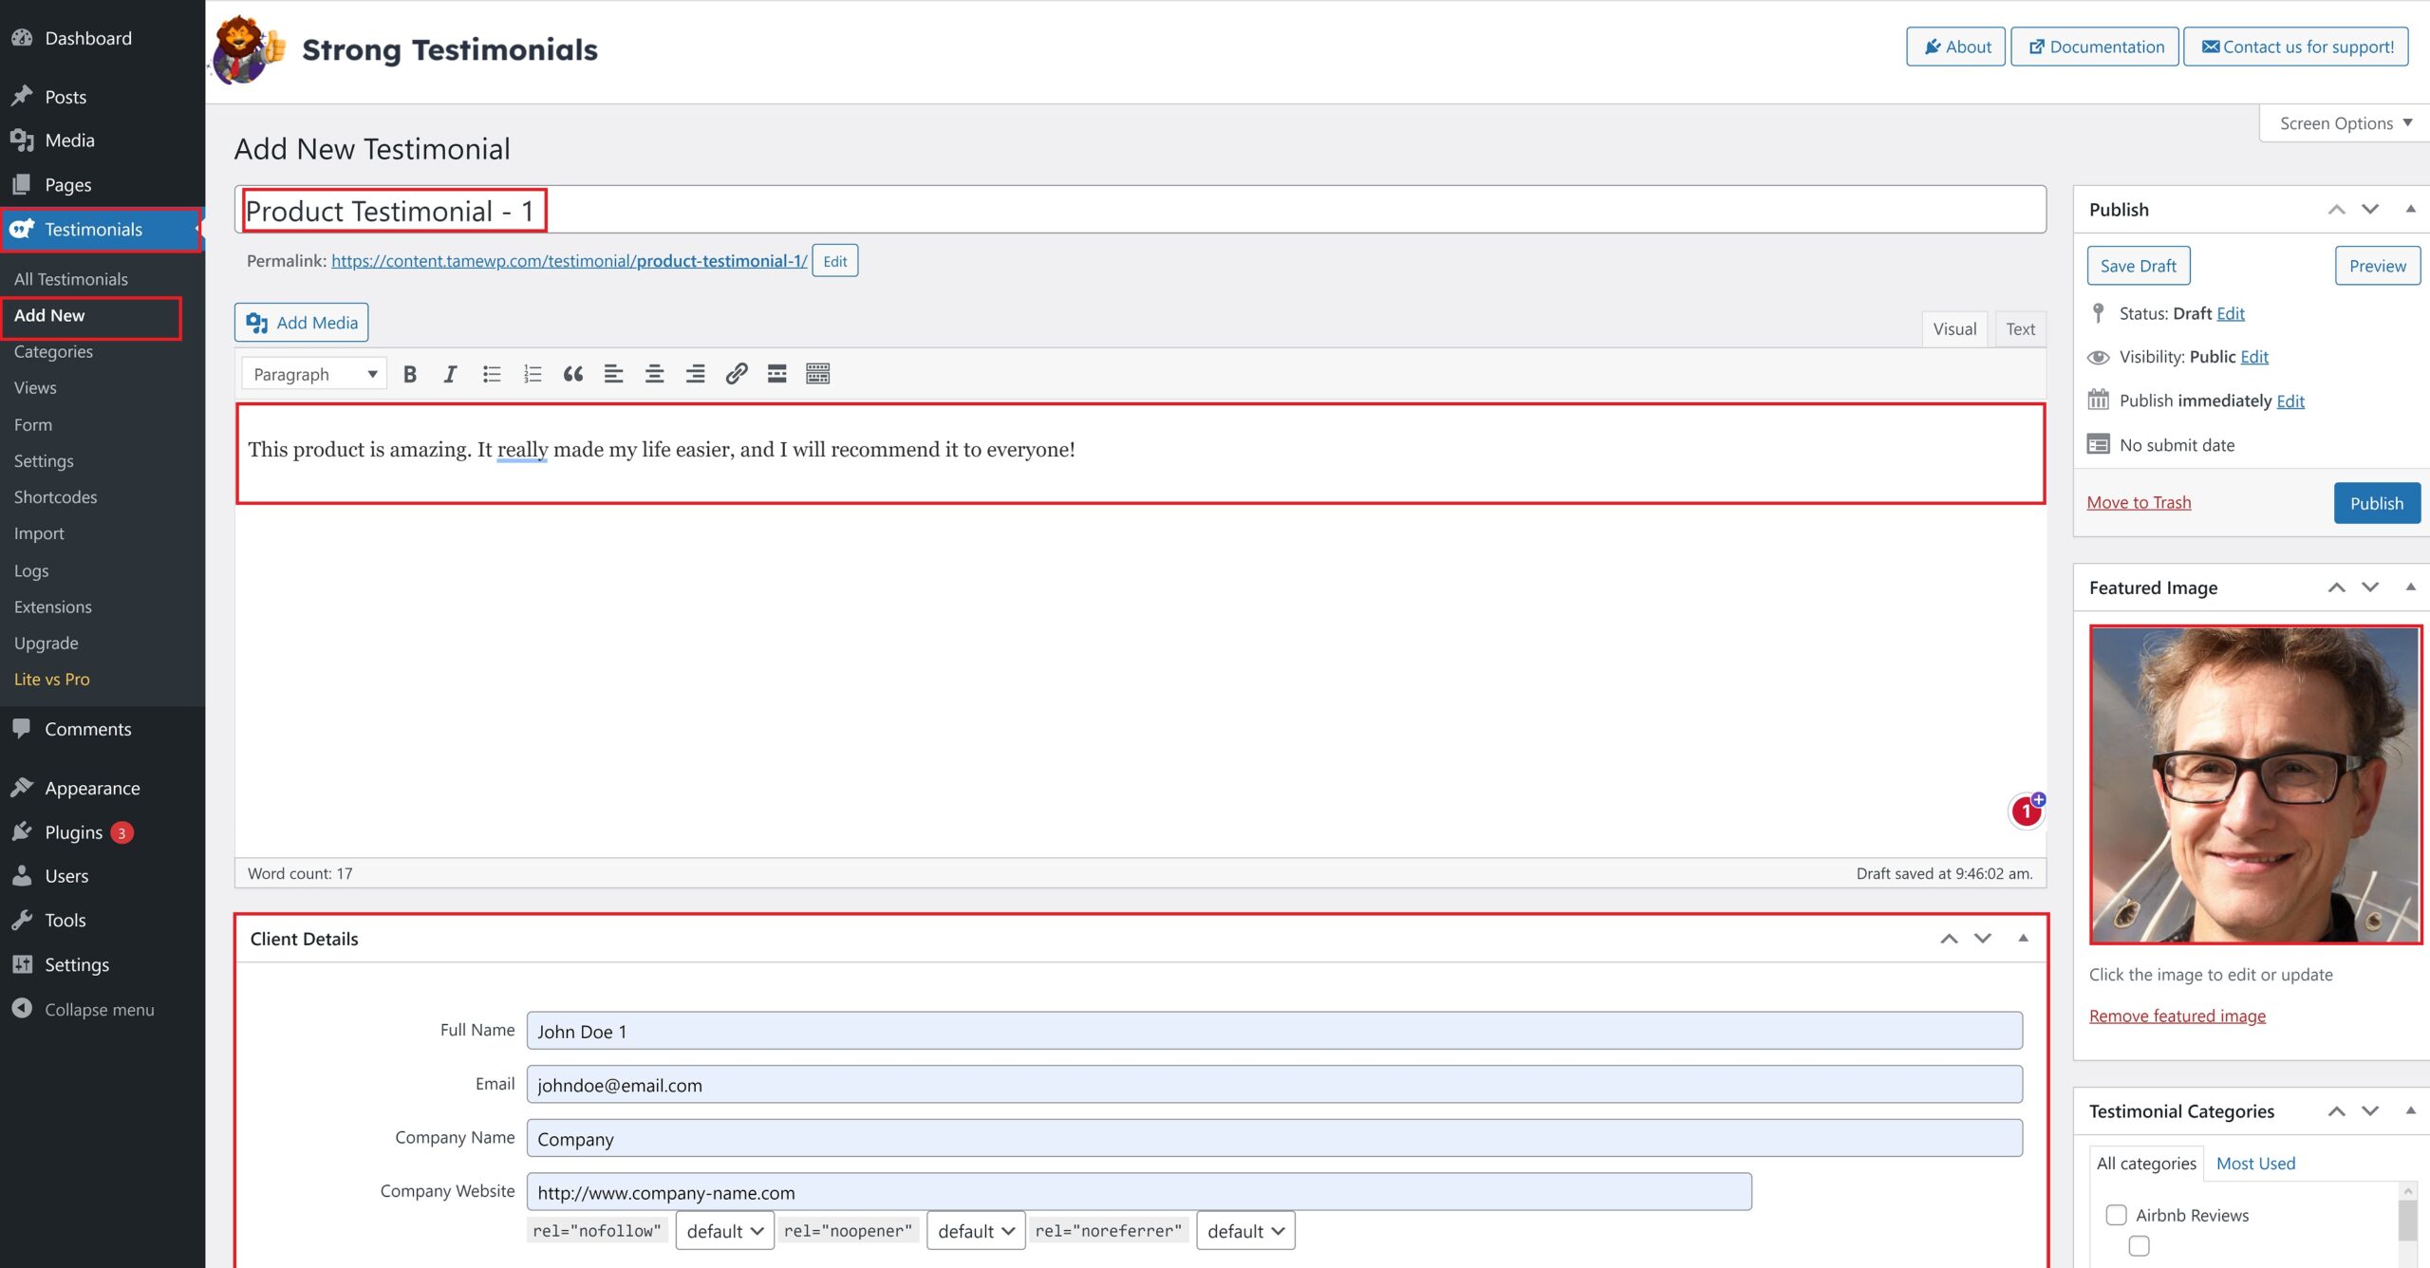Align text left

tap(613, 374)
